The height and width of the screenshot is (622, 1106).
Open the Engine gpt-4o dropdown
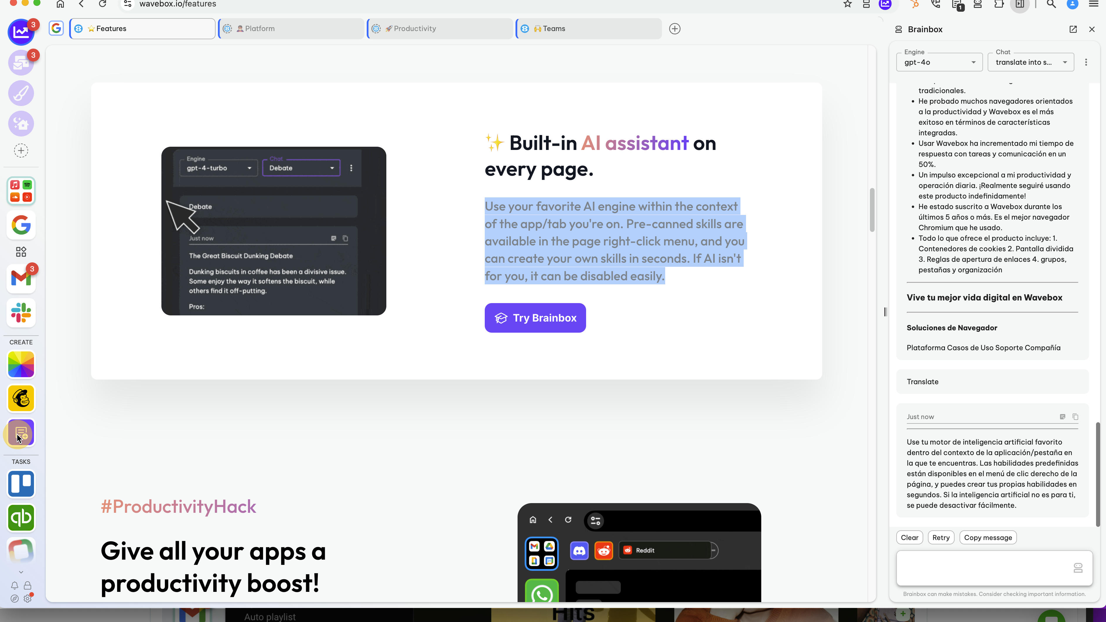(x=939, y=62)
